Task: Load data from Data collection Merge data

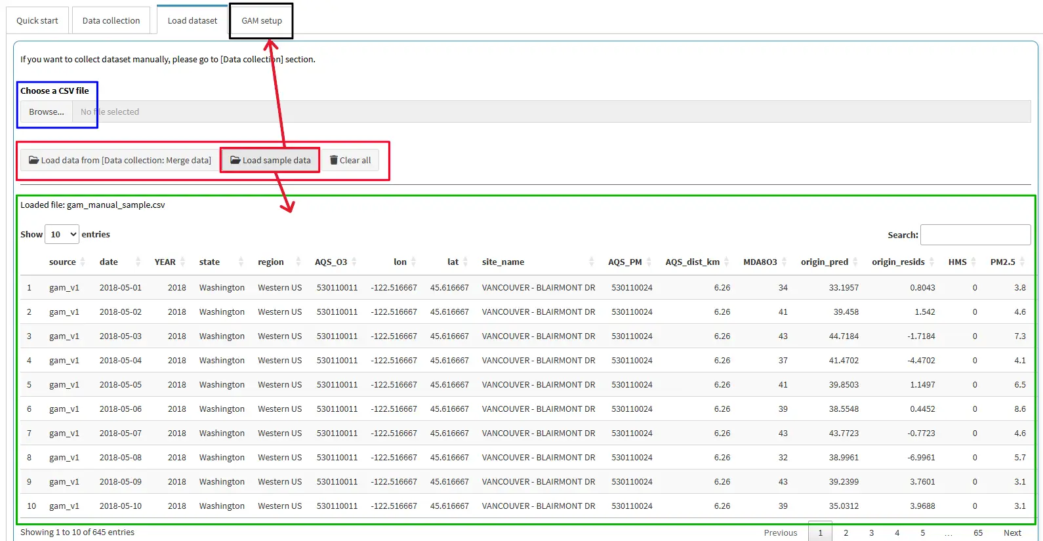Action: click(120, 160)
